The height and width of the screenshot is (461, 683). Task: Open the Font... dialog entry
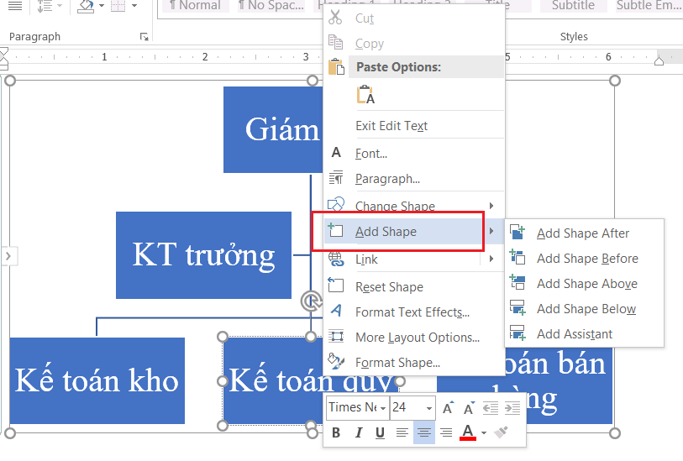(371, 153)
